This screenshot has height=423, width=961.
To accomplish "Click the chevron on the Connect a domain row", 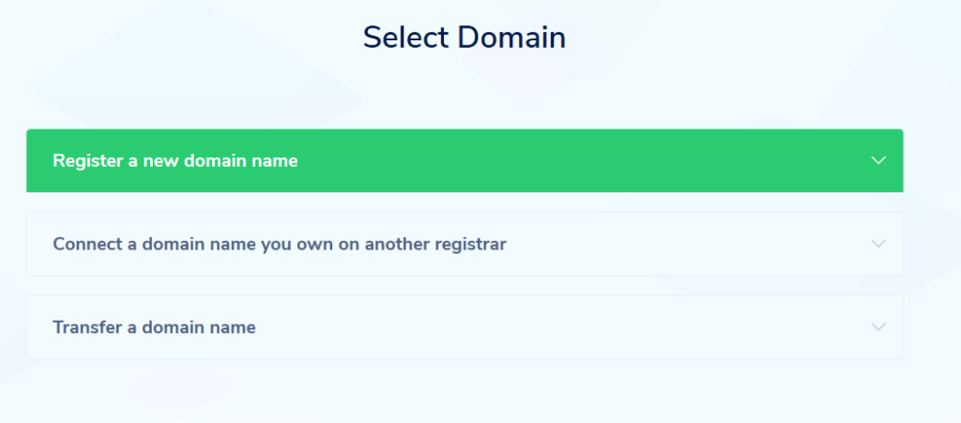I will [878, 244].
